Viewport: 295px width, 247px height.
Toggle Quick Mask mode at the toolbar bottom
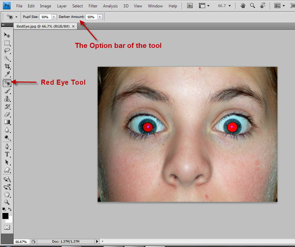pos(7,227)
